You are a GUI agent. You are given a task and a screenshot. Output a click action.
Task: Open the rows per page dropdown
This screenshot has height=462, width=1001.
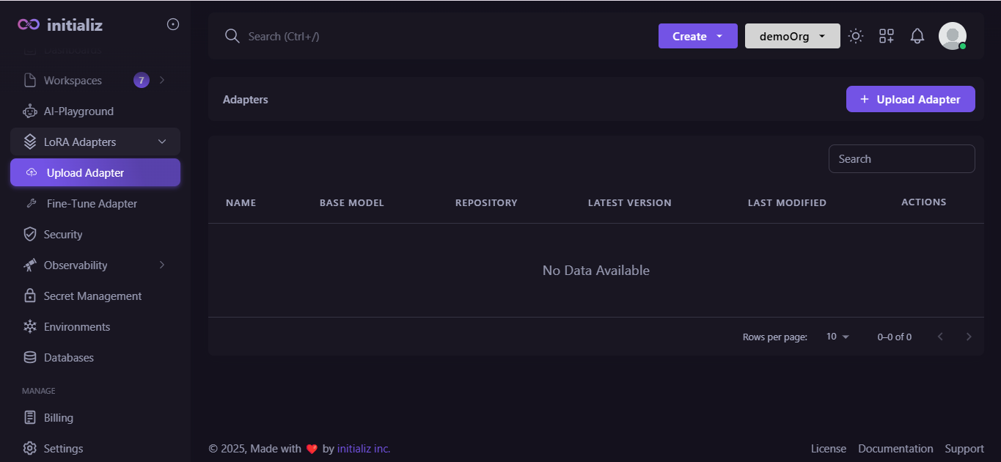click(837, 337)
